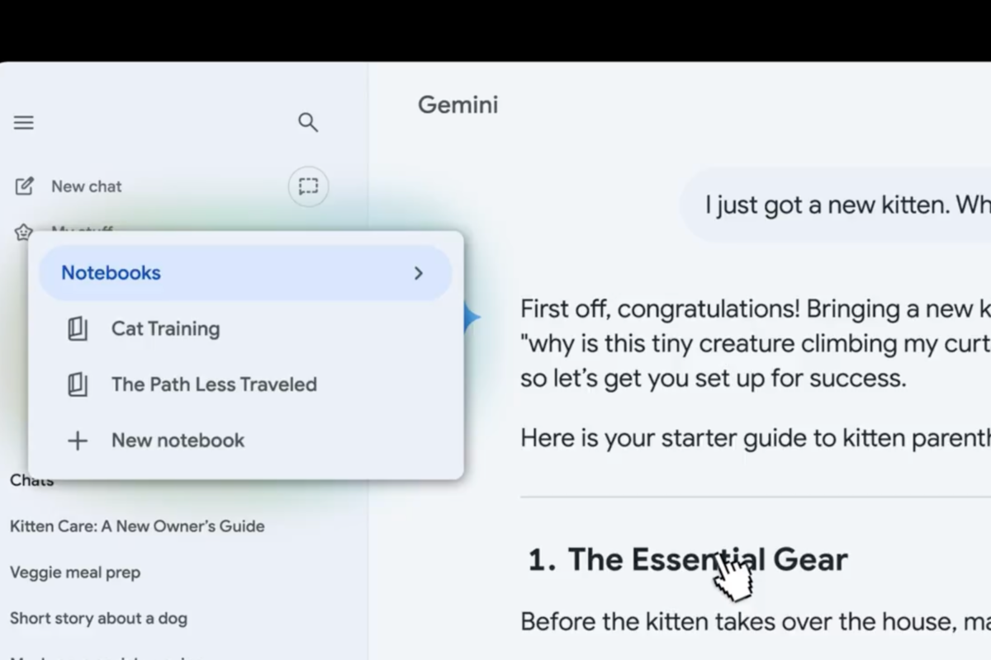Open the hamburger main menu
This screenshot has width=991, height=660.
(x=24, y=123)
